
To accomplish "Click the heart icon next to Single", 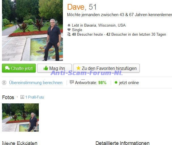I will point(69,29).
